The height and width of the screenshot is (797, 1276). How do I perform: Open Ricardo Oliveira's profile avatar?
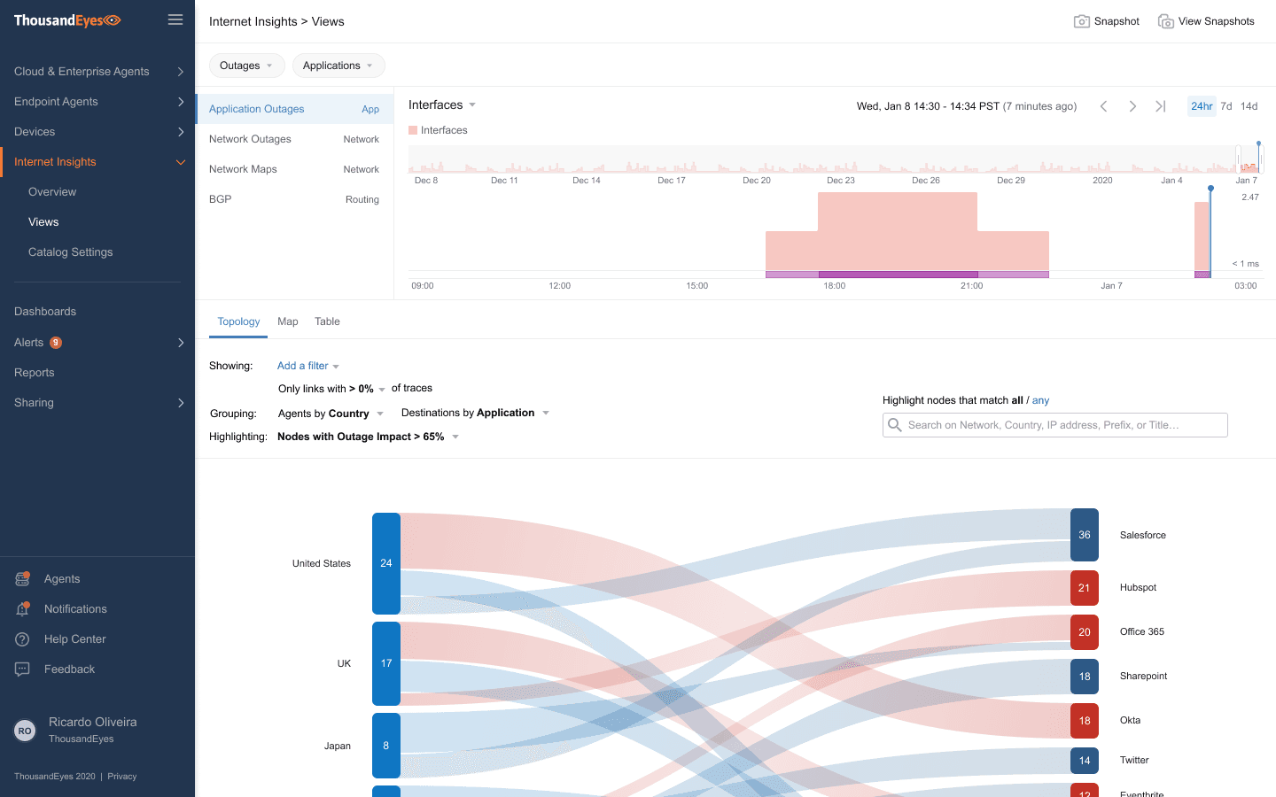click(x=24, y=730)
